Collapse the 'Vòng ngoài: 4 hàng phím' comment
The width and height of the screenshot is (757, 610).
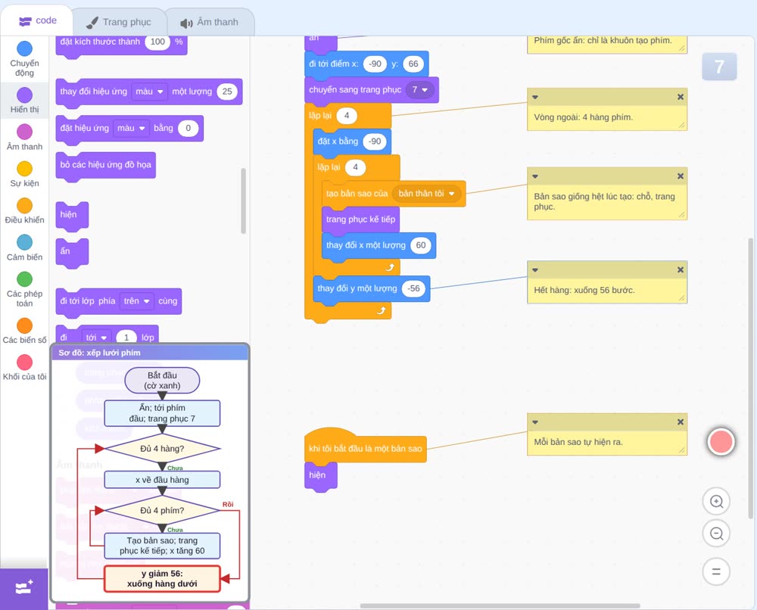[x=535, y=97]
